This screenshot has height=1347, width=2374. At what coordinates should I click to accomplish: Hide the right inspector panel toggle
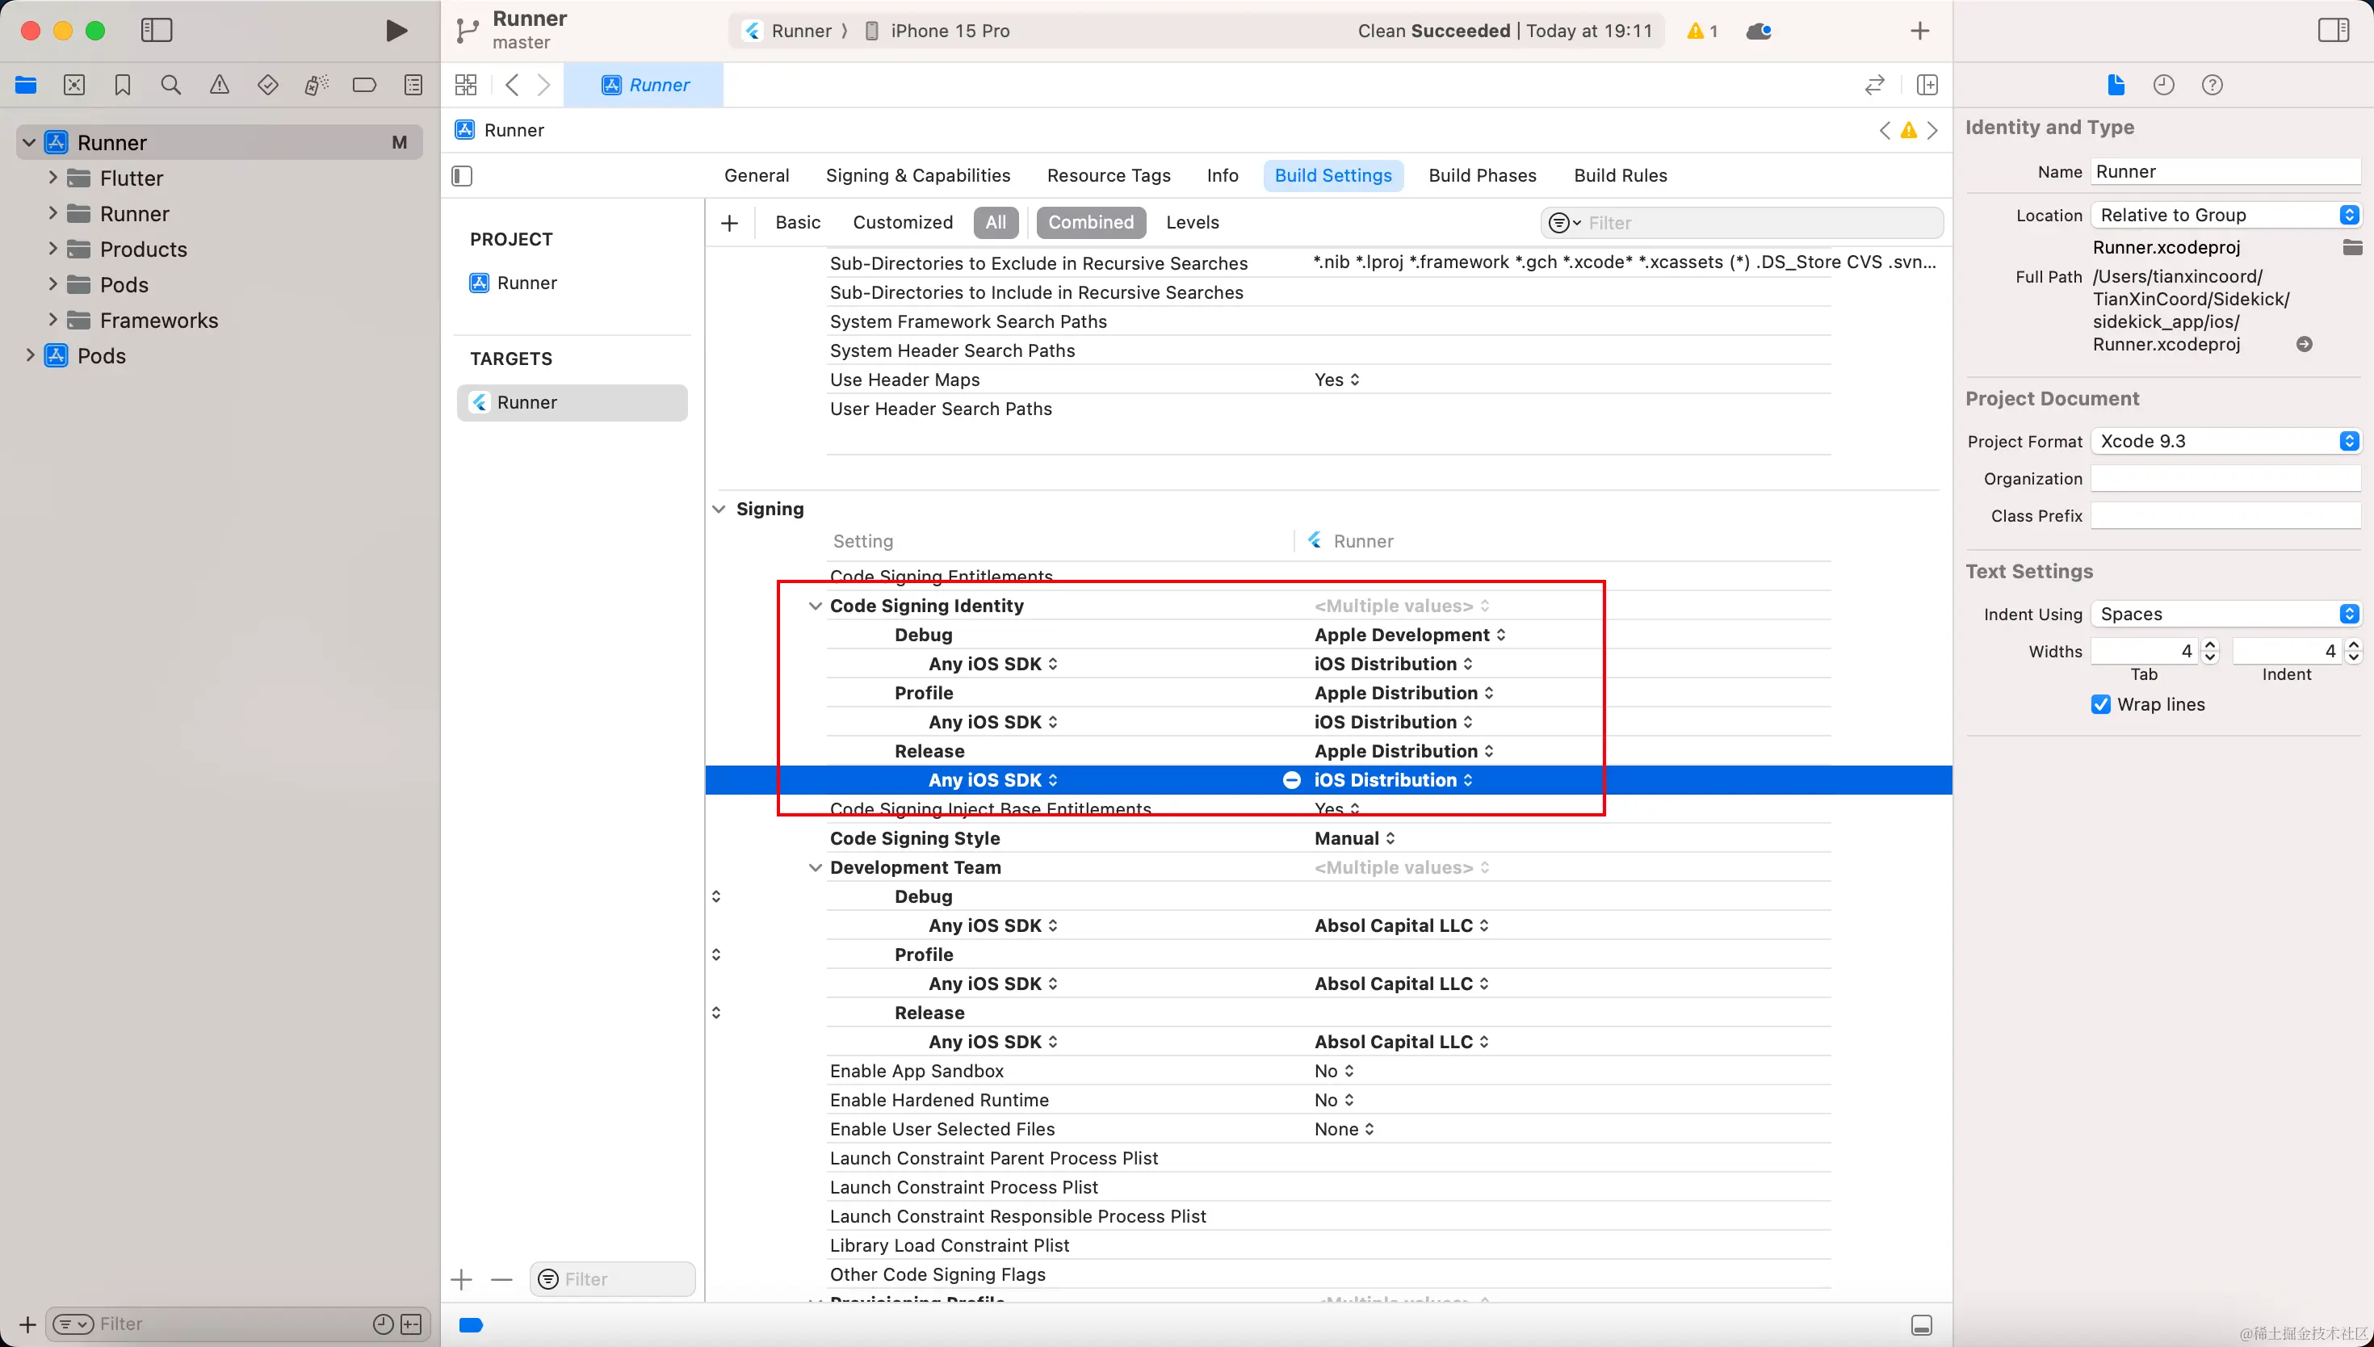(2332, 31)
